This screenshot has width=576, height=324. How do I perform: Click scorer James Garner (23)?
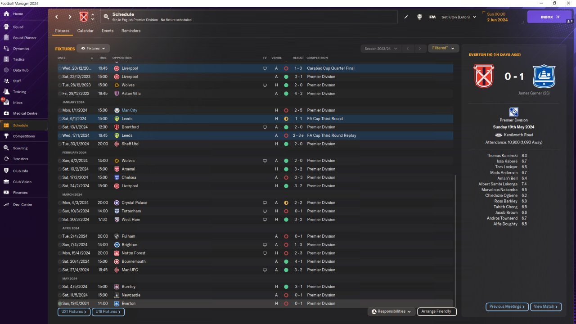pos(534,93)
